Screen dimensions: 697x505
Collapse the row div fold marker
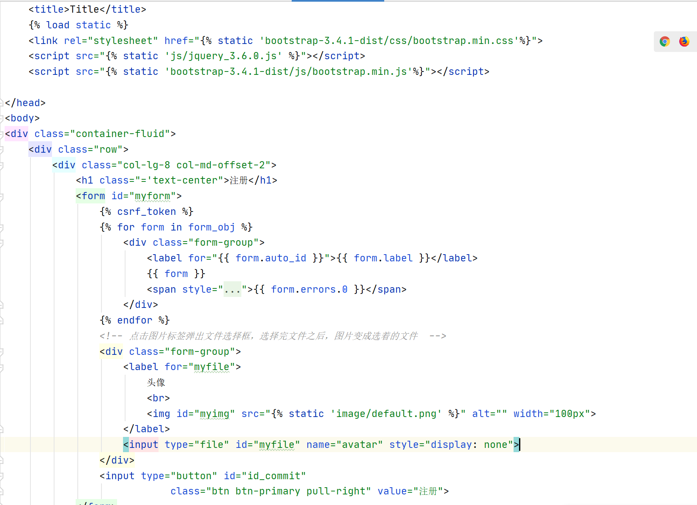tap(2, 150)
